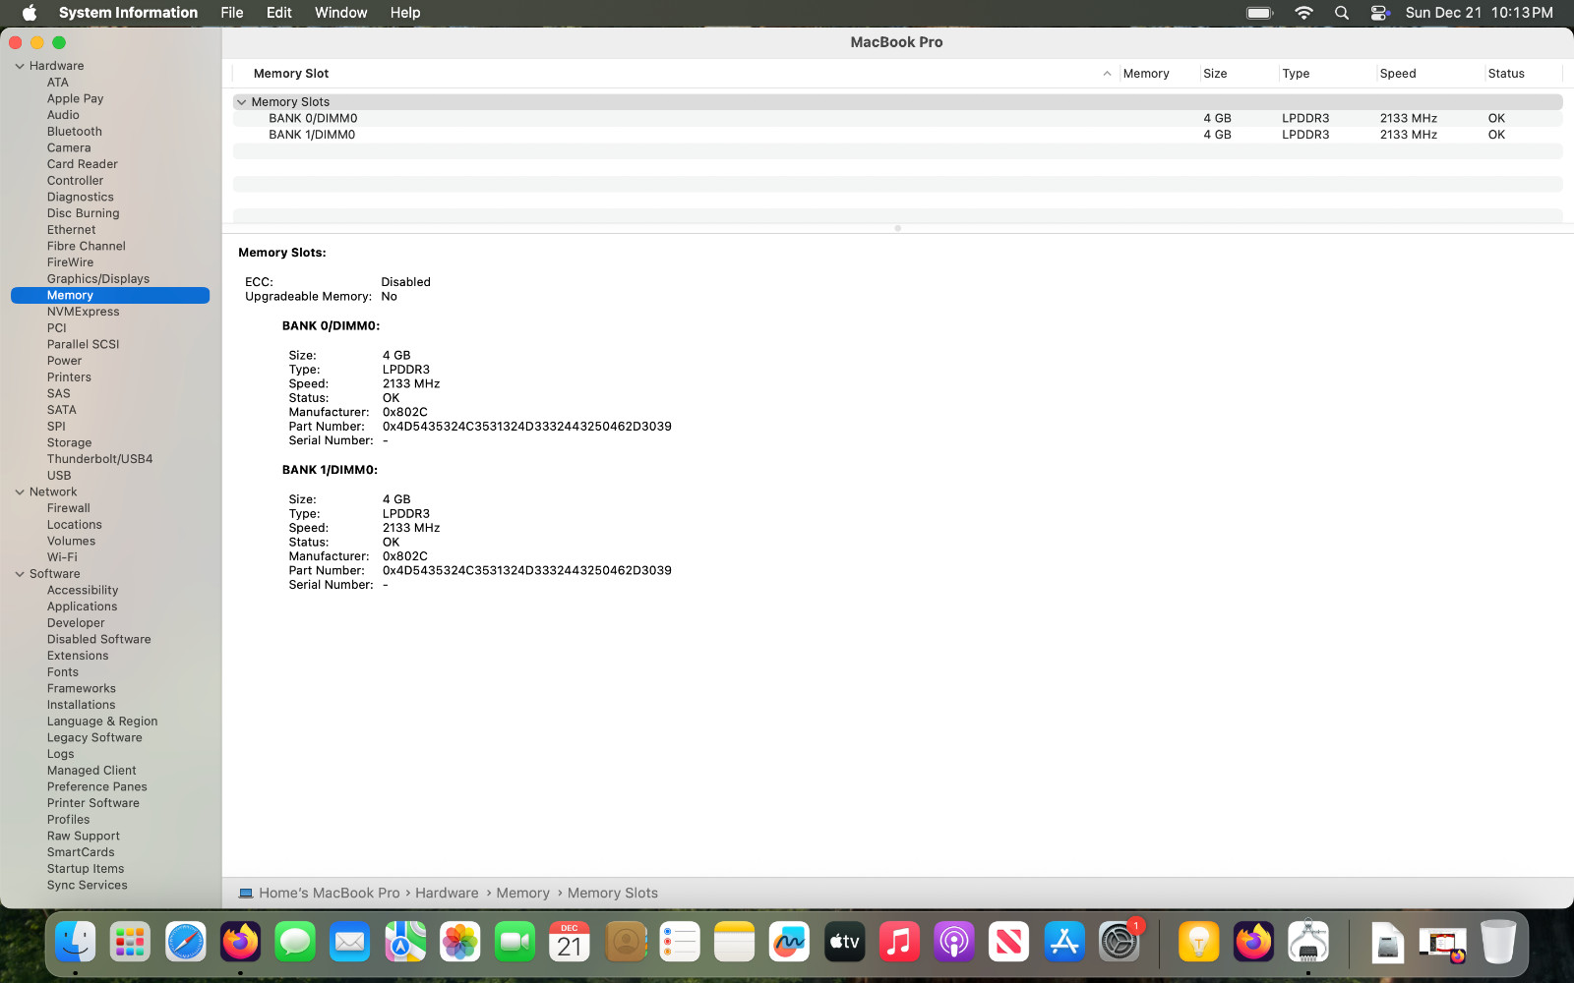Open Tips app in the Dock
This screenshot has width=1574, height=983.
pos(1198,942)
